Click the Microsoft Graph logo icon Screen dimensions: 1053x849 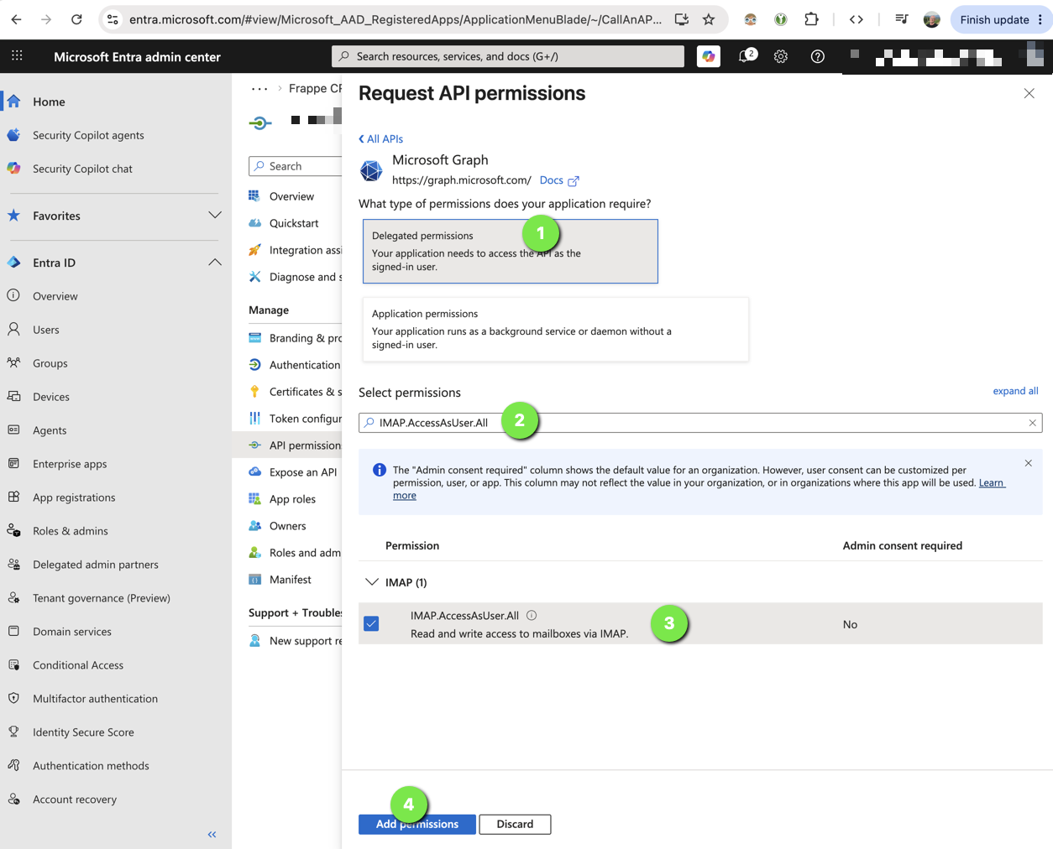(371, 170)
